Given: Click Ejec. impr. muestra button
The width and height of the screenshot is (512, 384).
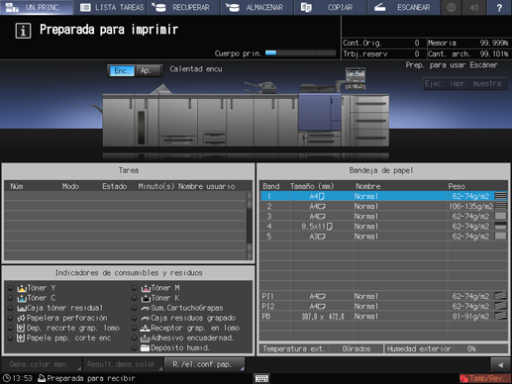Looking at the screenshot, I should click(464, 84).
